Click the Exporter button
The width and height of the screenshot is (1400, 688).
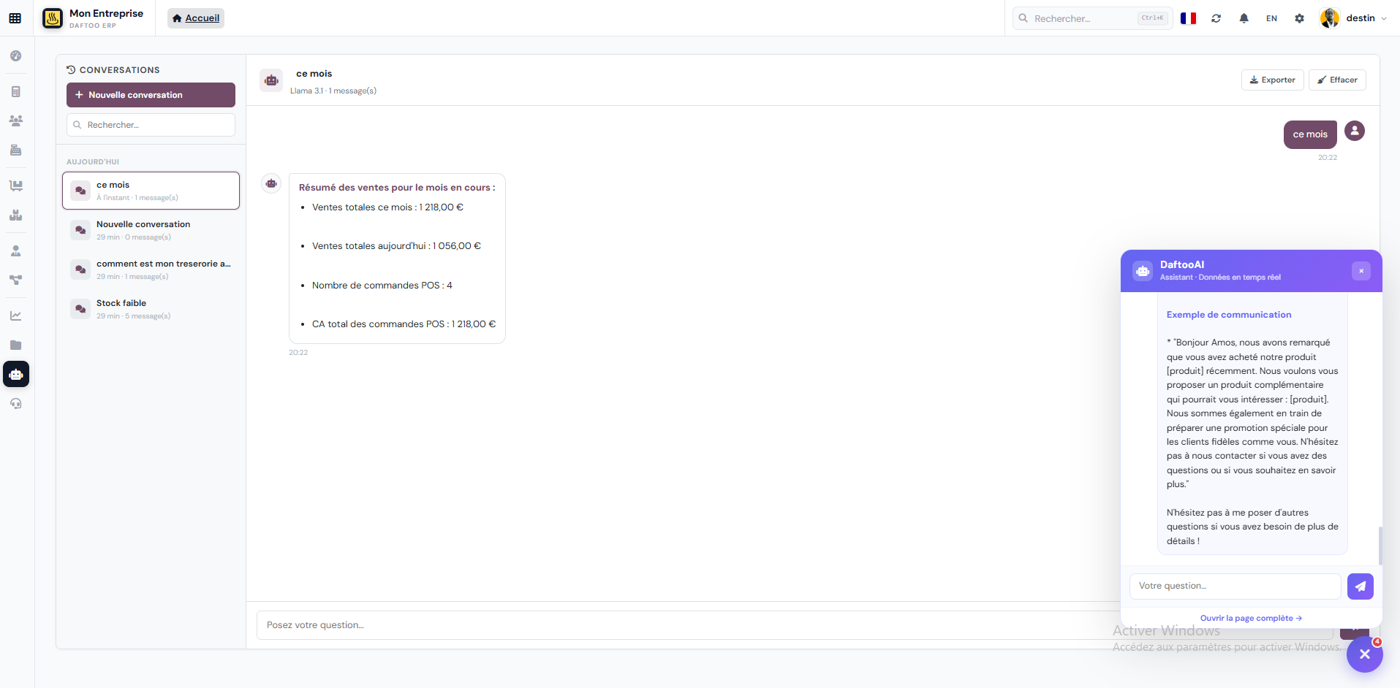pos(1272,80)
